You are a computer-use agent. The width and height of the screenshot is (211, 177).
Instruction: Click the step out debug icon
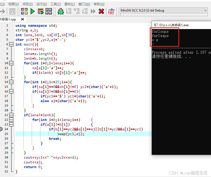[x=85, y=11]
